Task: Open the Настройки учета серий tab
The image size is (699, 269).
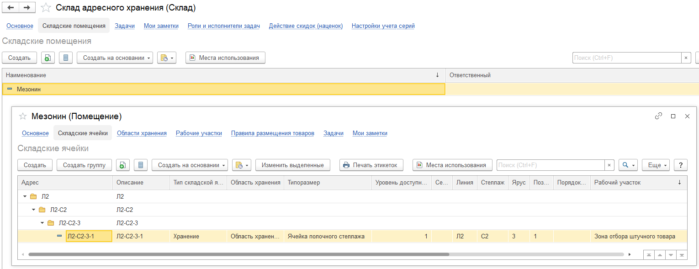Action: pos(383,26)
